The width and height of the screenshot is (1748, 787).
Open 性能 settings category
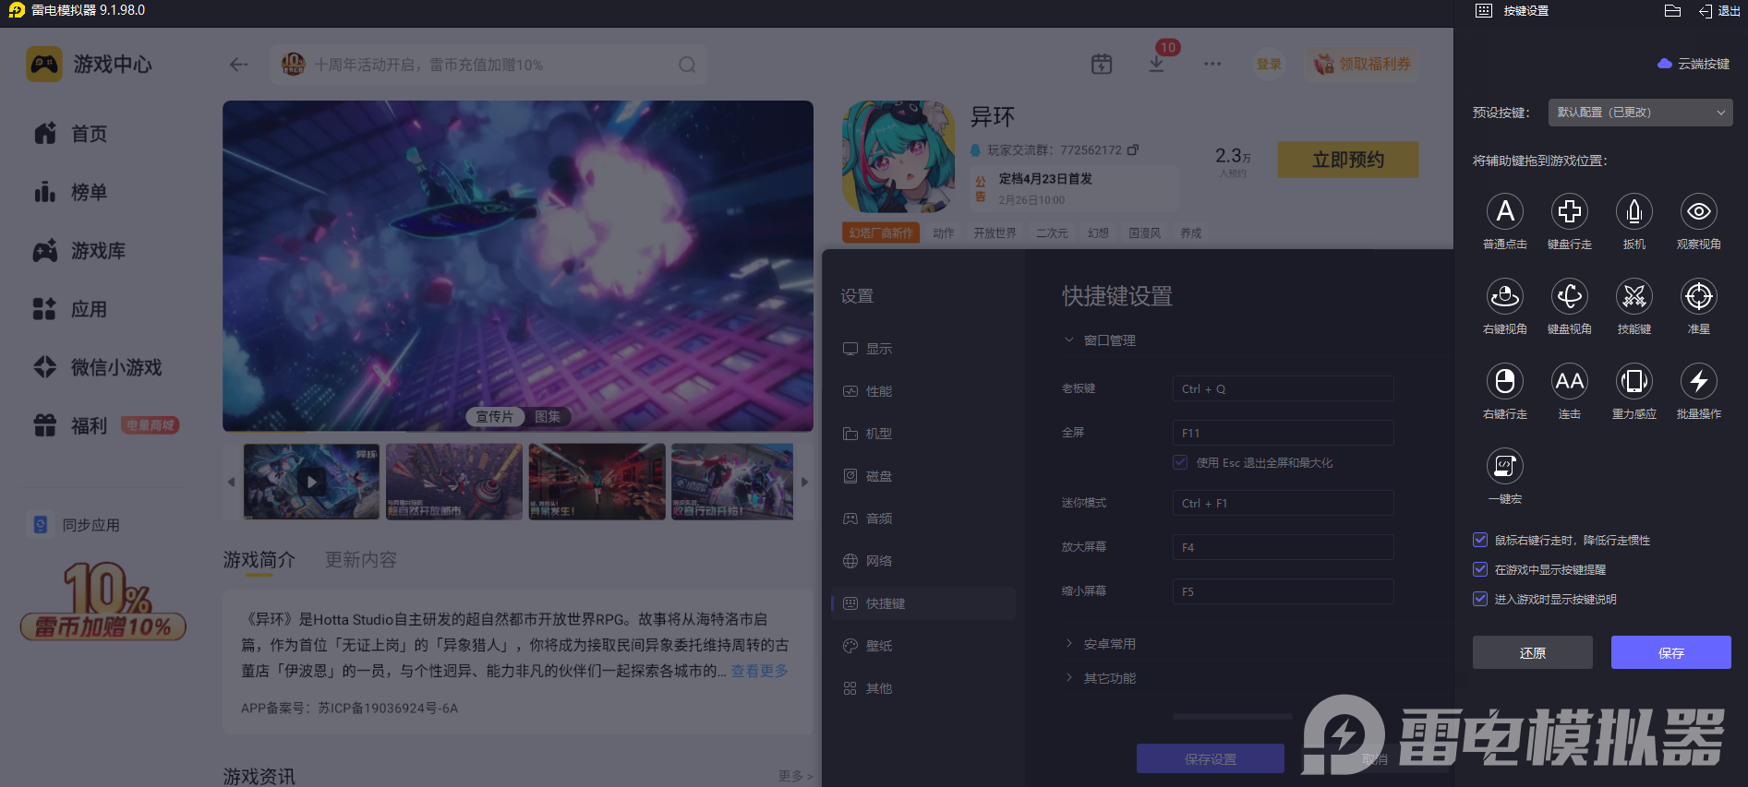tap(923, 391)
